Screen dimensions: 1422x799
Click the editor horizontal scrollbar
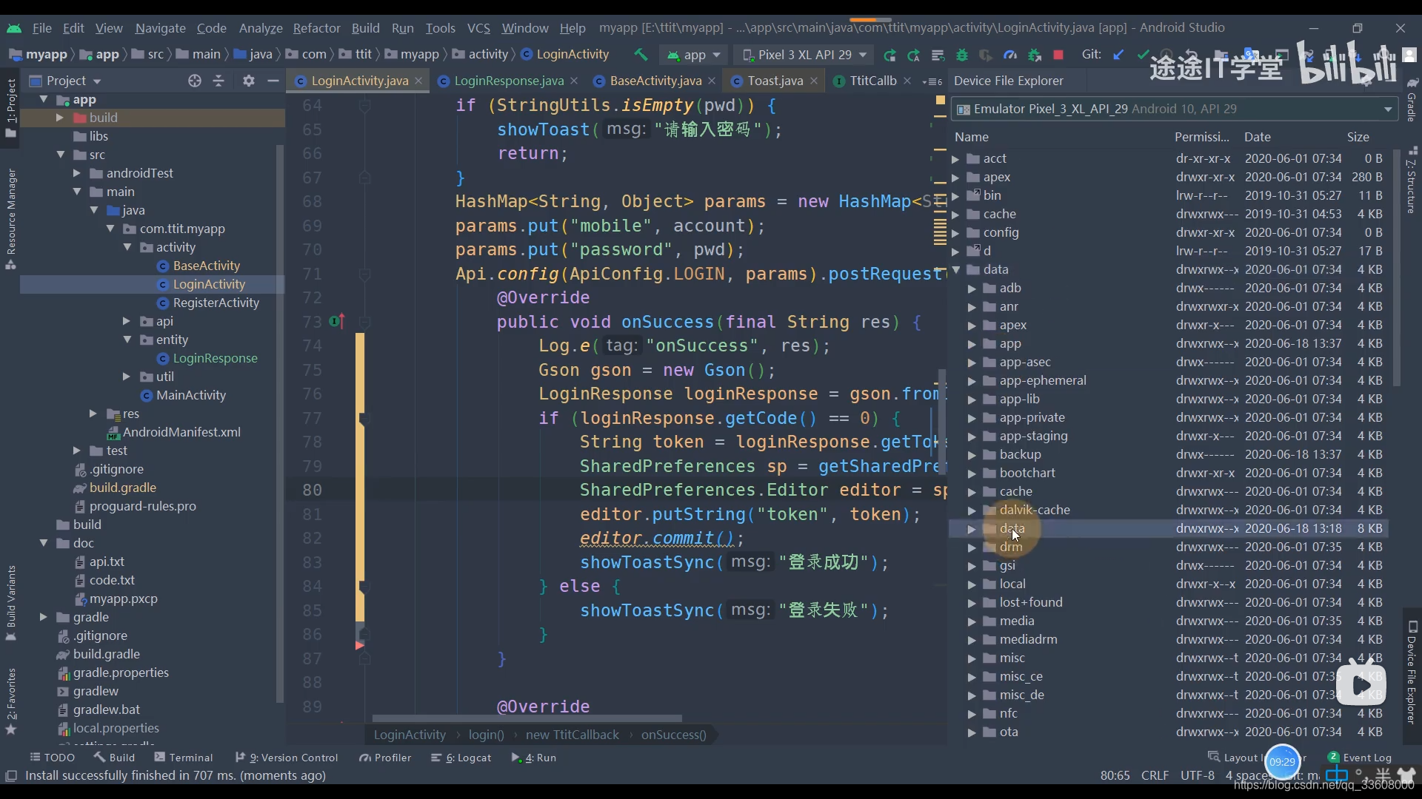[527, 718]
